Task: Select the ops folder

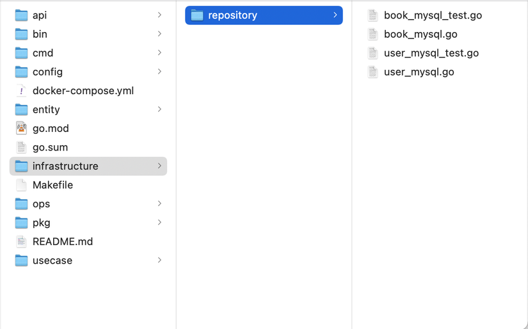Action: [x=42, y=204]
